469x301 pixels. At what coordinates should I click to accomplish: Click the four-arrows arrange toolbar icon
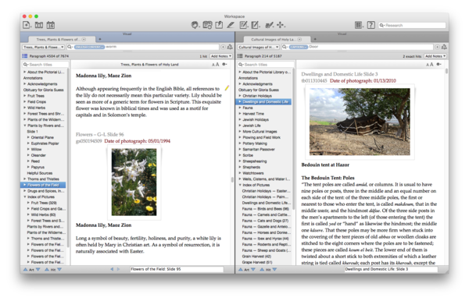click(281, 25)
